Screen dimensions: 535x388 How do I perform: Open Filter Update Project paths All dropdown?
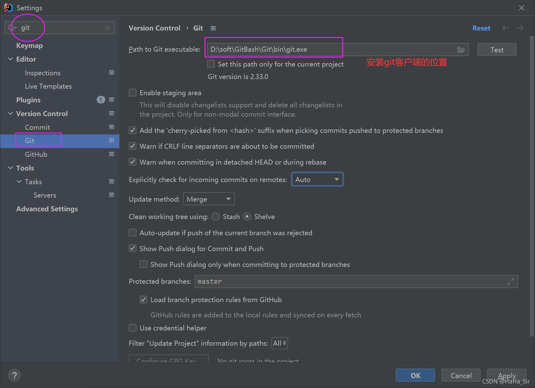(279, 344)
